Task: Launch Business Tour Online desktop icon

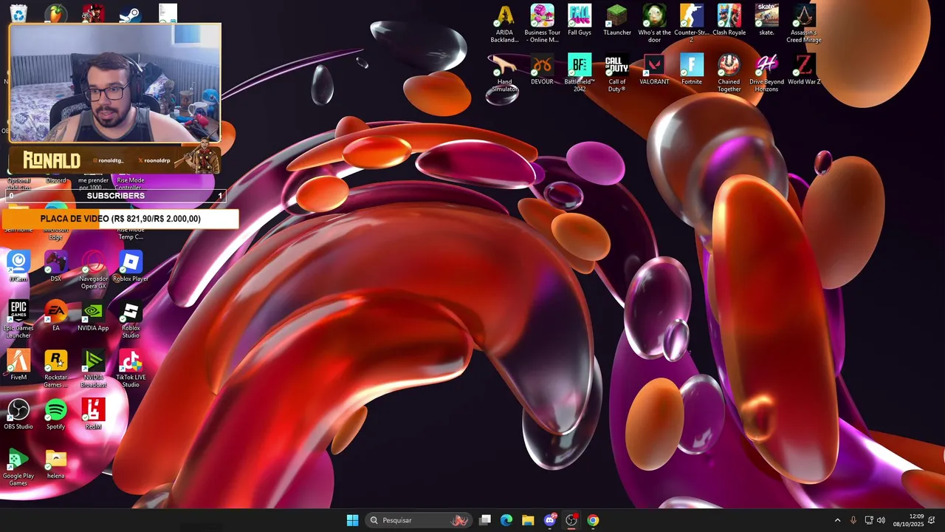Action: click(x=542, y=23)
